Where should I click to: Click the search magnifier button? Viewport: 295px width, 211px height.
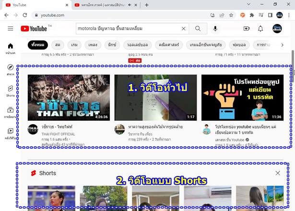tap(198, 29)
